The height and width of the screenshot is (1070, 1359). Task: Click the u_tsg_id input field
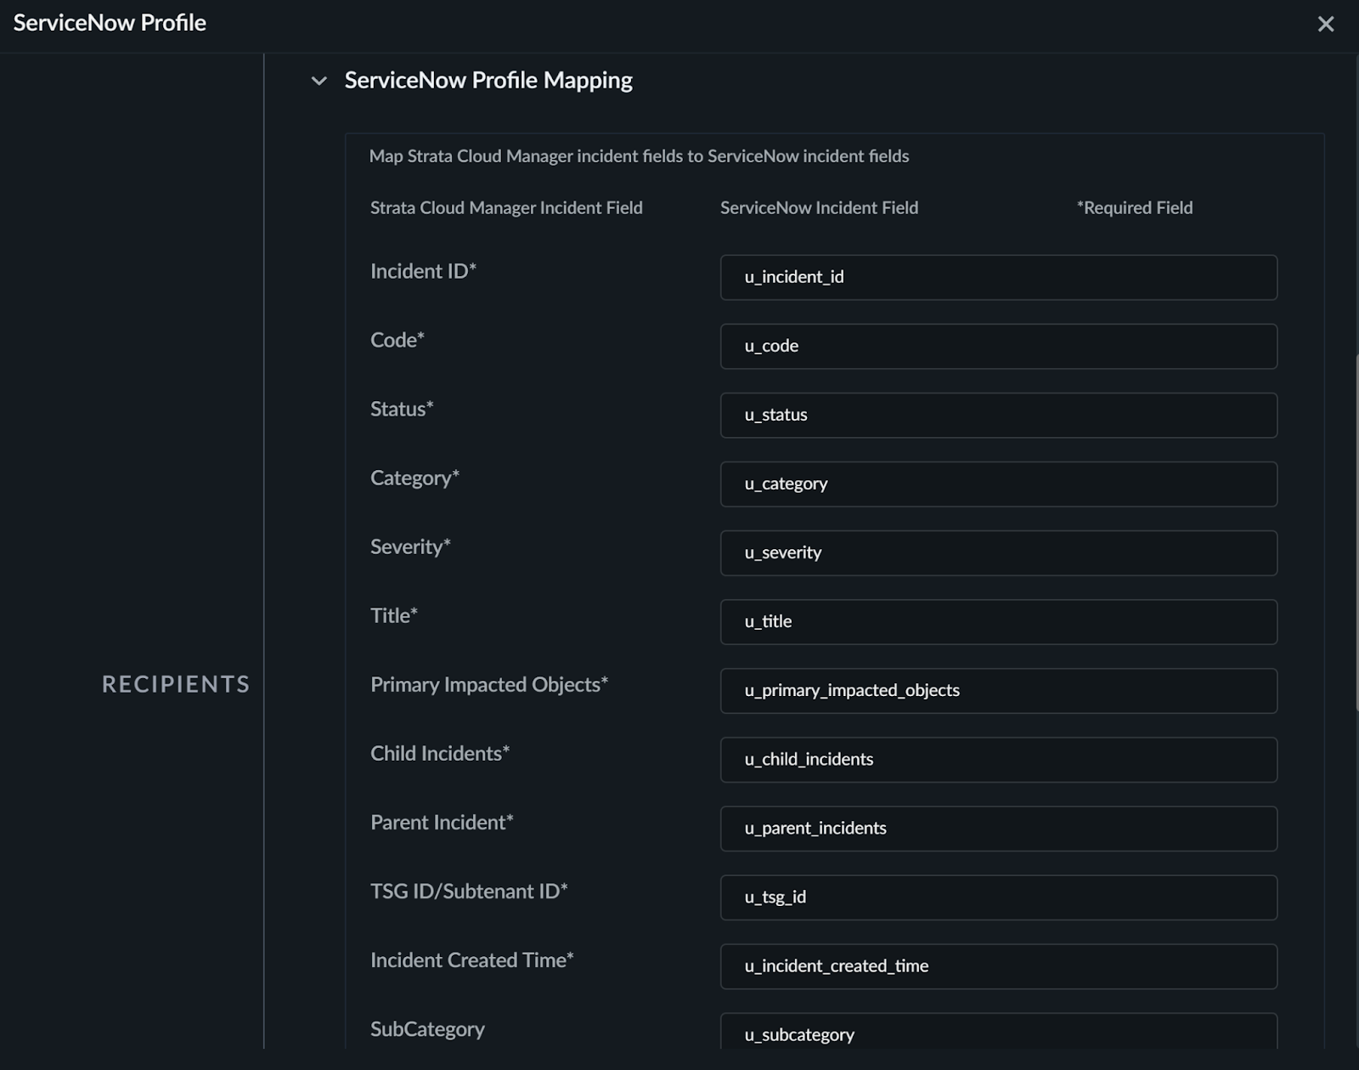pos(998,897)
